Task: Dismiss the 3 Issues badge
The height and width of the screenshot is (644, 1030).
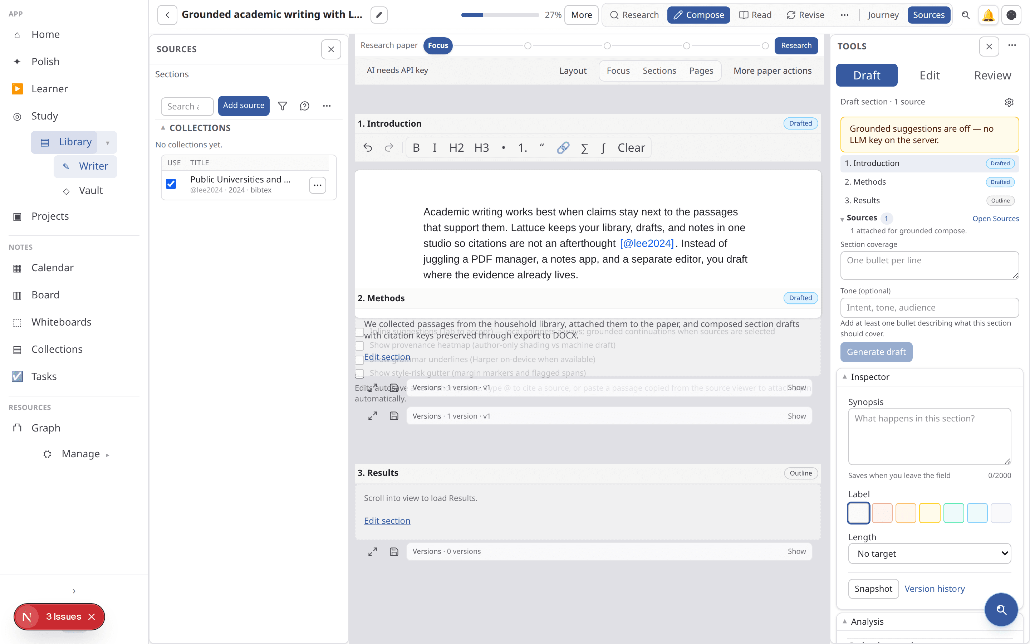Action: [x=91, y=617]
